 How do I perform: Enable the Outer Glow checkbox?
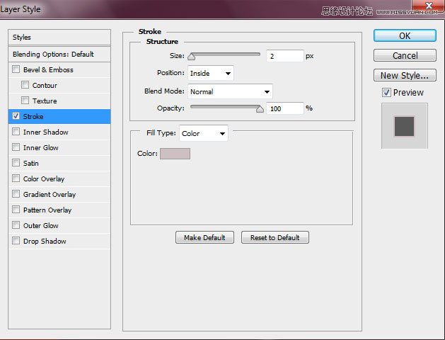[x=16, y=225]
